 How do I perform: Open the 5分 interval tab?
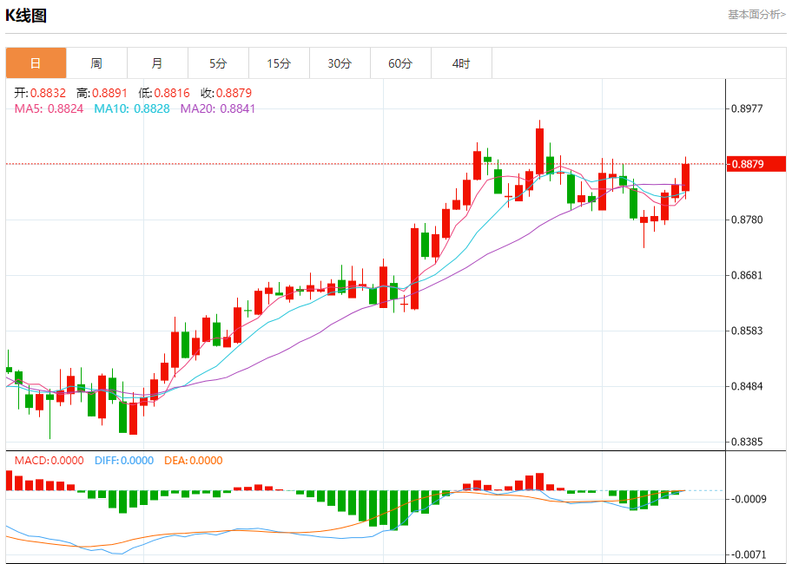coord(218,63)
